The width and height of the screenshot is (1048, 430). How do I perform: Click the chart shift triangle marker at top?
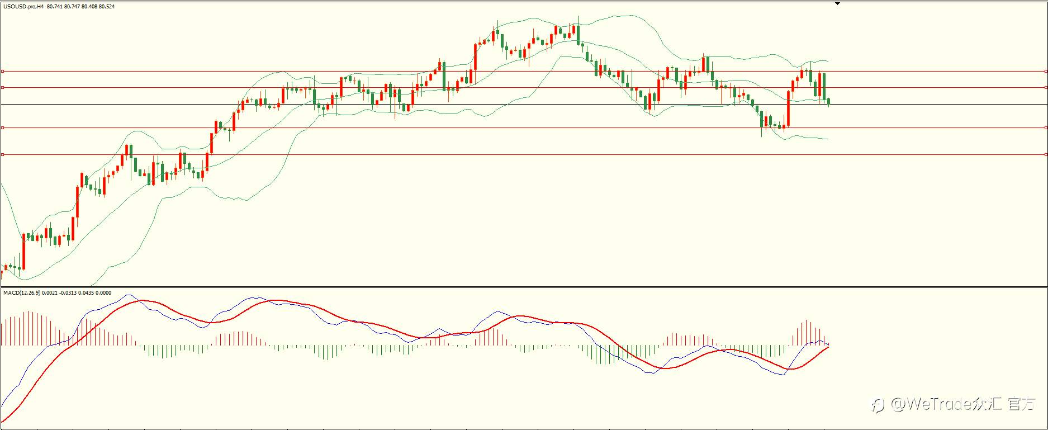pyautogui.click(x=837, y=3)
